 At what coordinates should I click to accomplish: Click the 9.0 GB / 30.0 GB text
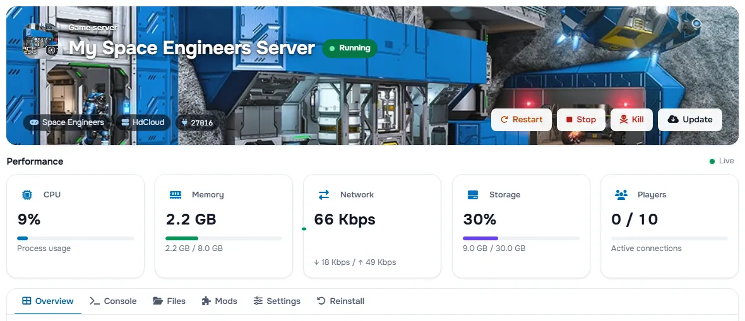point(494,248)
